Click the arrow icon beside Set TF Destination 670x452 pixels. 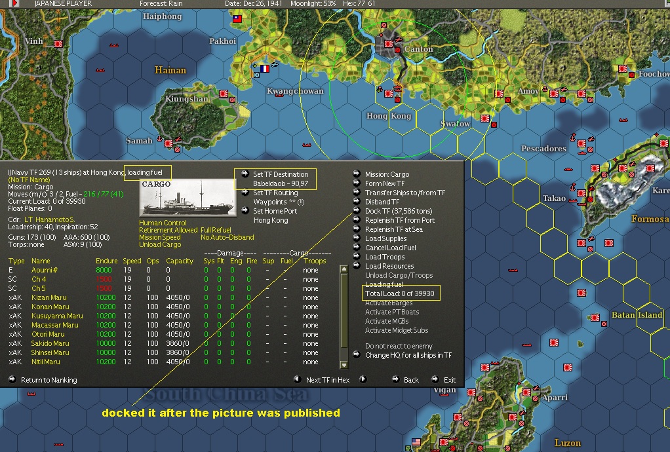pos(245,174)
